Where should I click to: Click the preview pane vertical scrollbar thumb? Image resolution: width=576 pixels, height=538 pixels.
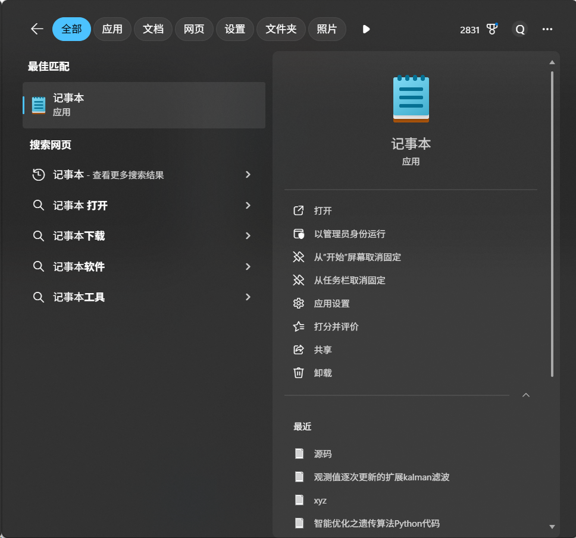click(x=552, y=224)
